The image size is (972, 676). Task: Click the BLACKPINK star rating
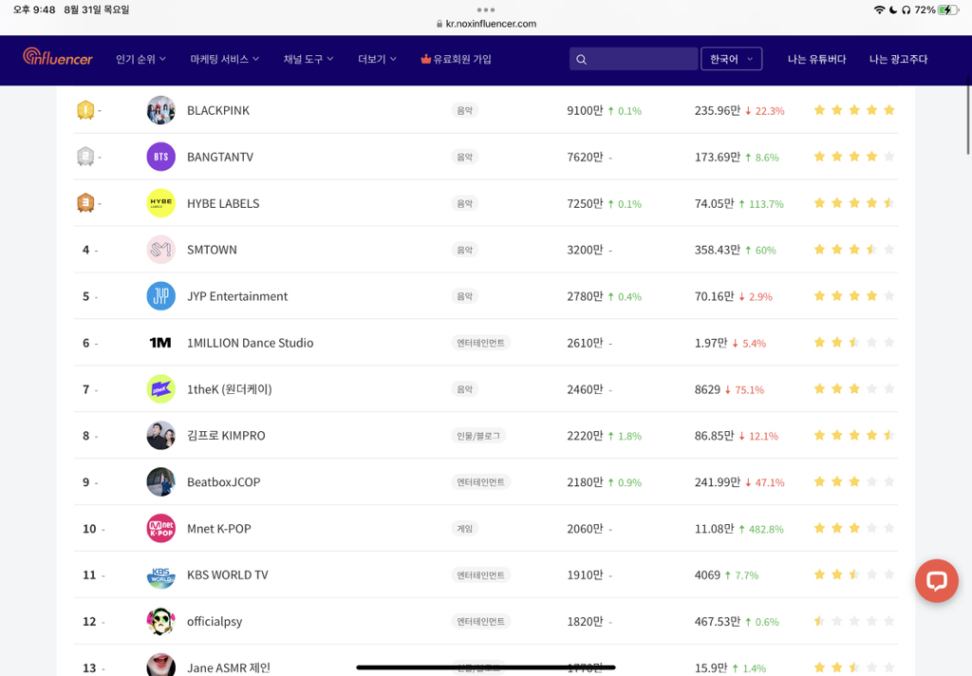[854, 110]
